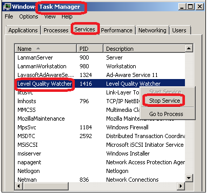
Task: Switch to the Applications tab
Action: (23, 30)
